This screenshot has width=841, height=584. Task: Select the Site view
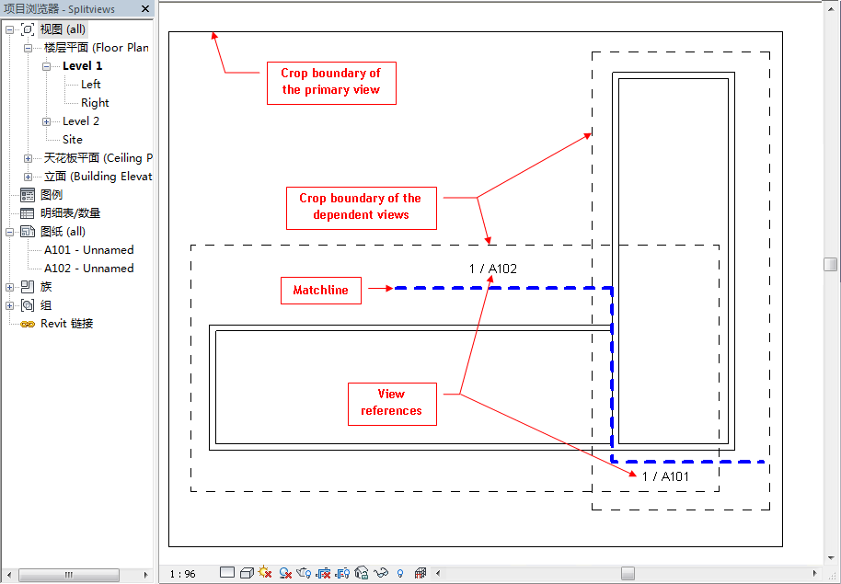pyautogui.click(x=73, y=140)
